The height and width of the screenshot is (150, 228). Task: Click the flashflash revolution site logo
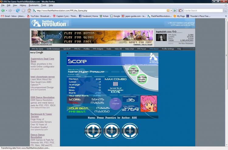click(x=49, y=23)
